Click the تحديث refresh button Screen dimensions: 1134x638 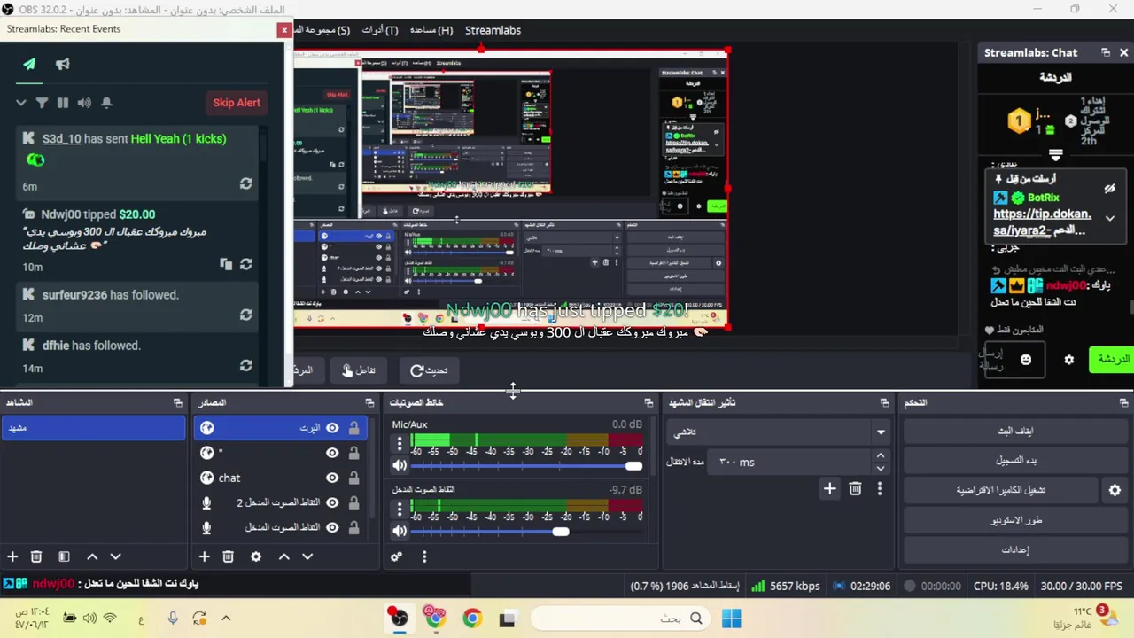pyautogui.click(x=430, y=370)
